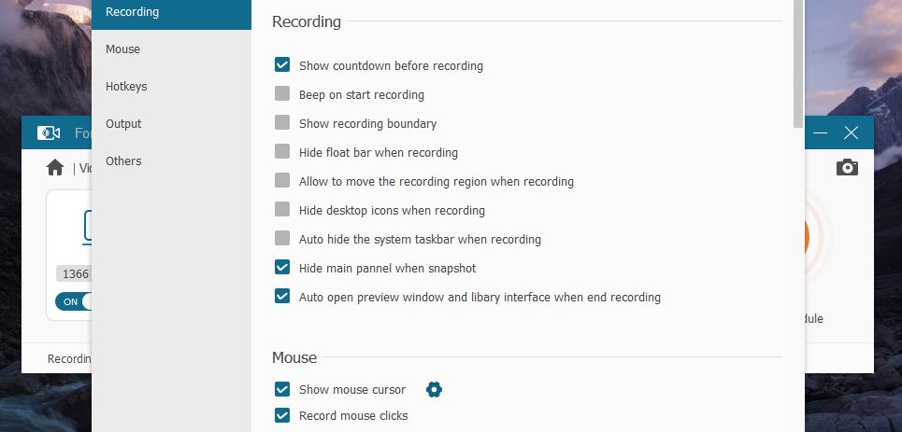Click the snapshot camera icon

click(x=847, y=167)
